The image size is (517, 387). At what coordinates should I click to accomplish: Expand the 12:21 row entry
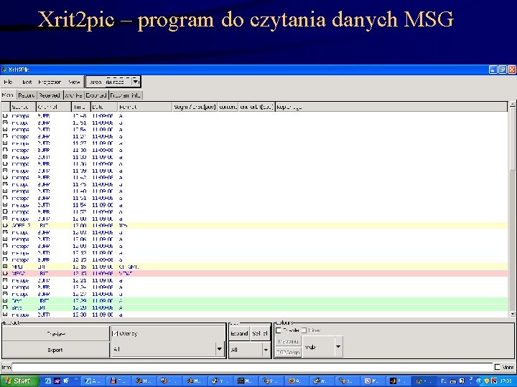pos(5,280)
